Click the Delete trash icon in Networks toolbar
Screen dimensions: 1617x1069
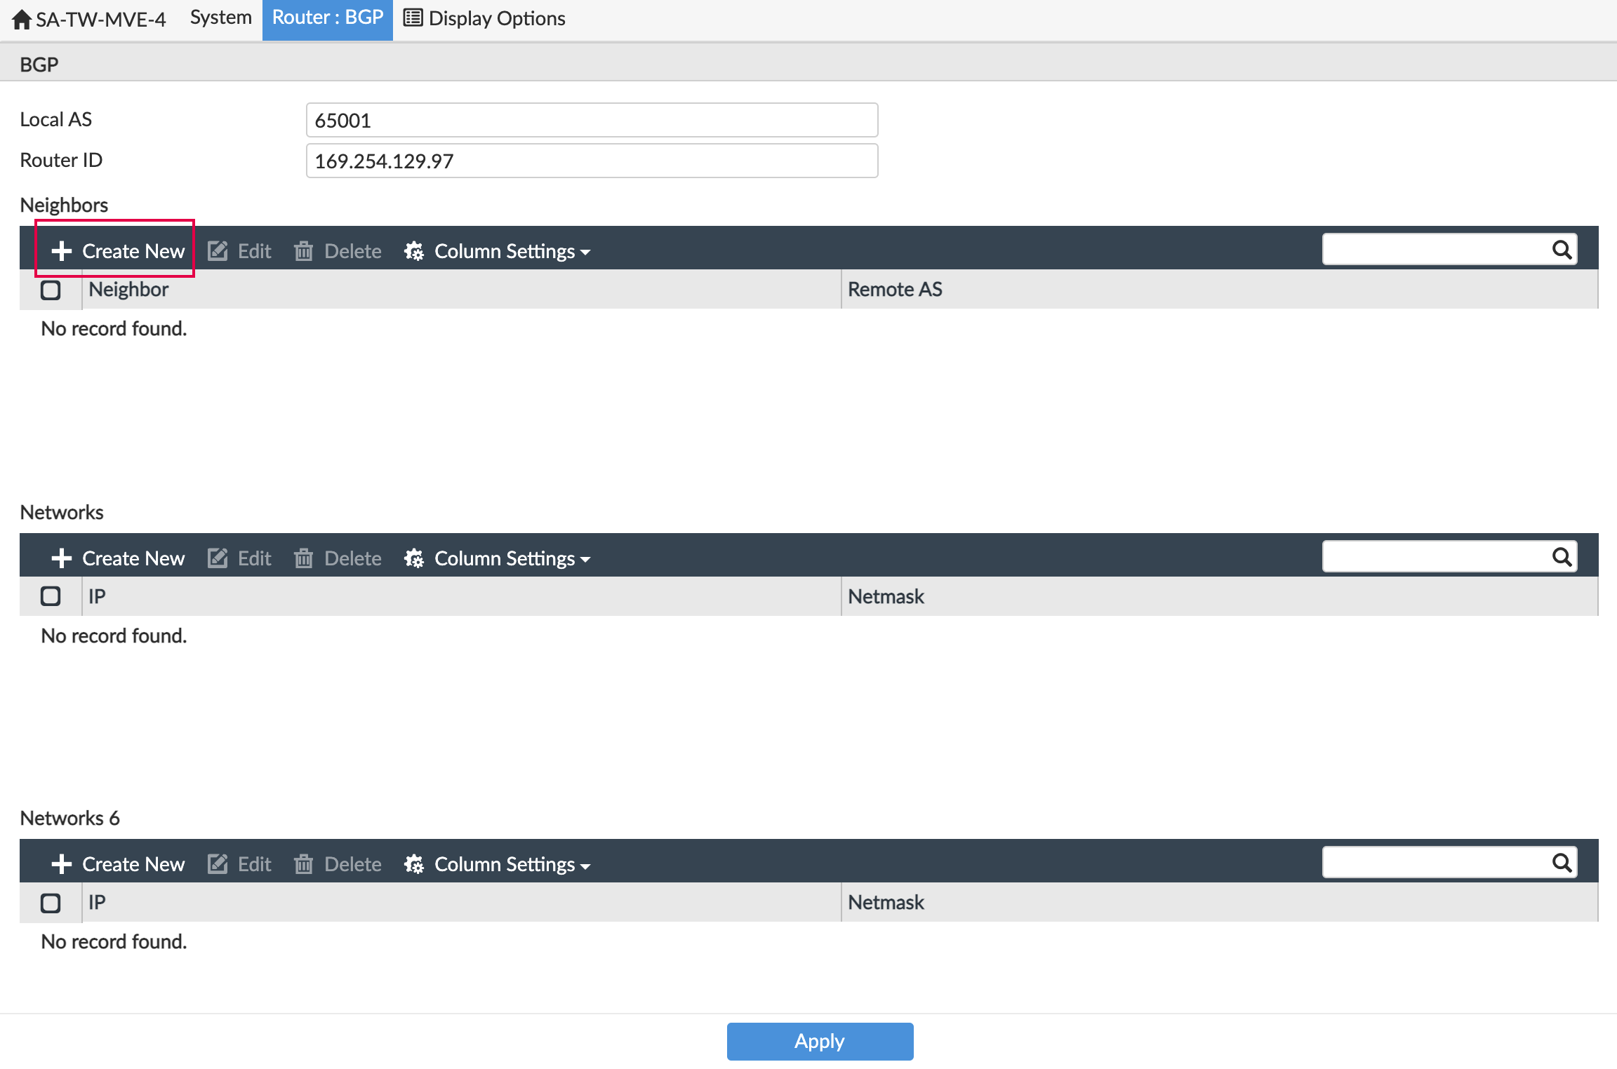click(304, 558)
